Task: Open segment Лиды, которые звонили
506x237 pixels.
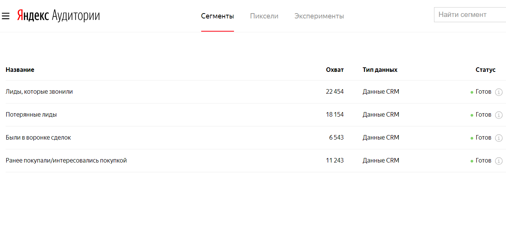Action: [39, 91]
